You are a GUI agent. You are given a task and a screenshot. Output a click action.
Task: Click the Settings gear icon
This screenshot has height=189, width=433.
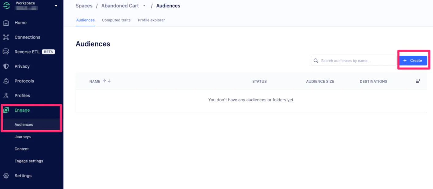tap(6, 176)
